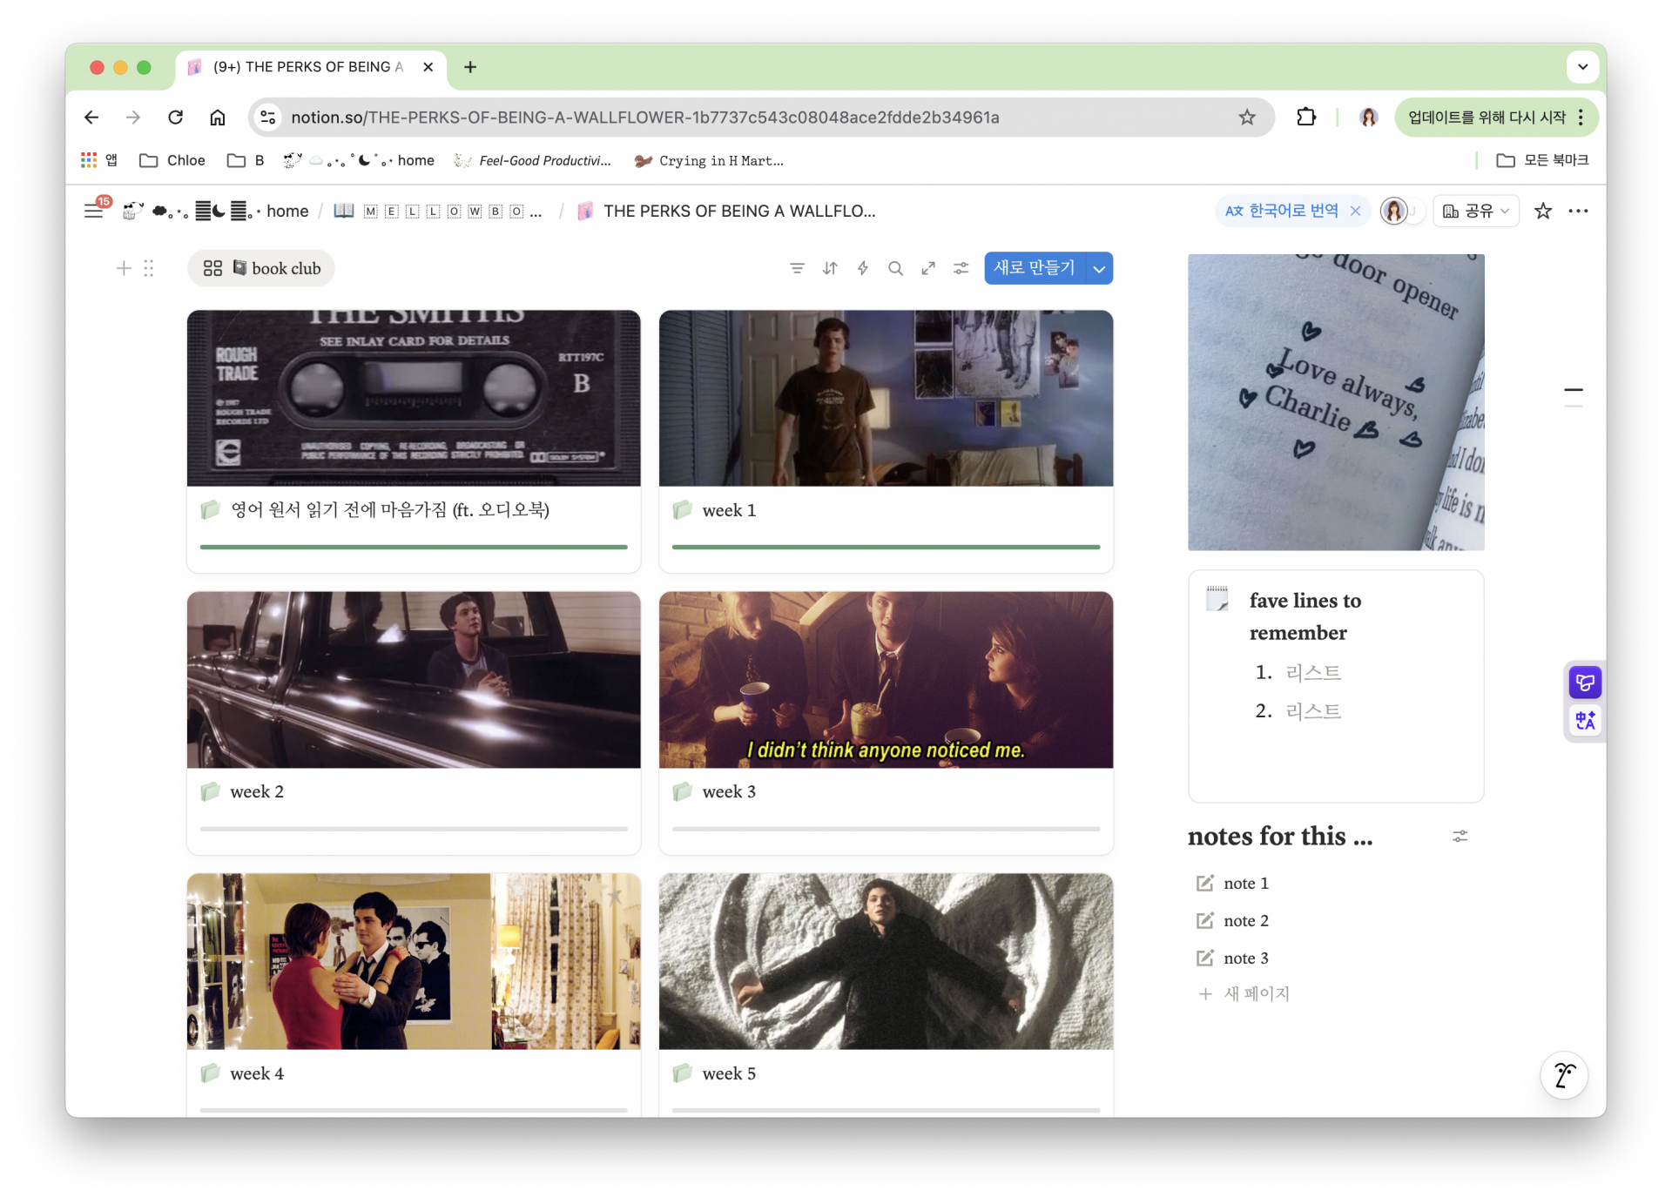Click the Love always Charlie image
This screenshot has width=1672, height=1204.
(1336, 402)
